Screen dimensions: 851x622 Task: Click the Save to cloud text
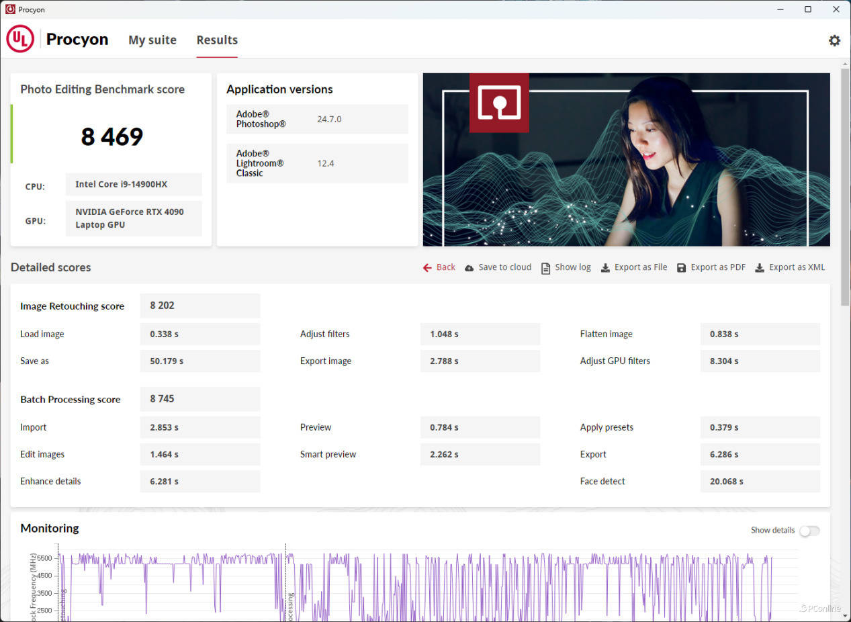point(504,267)
